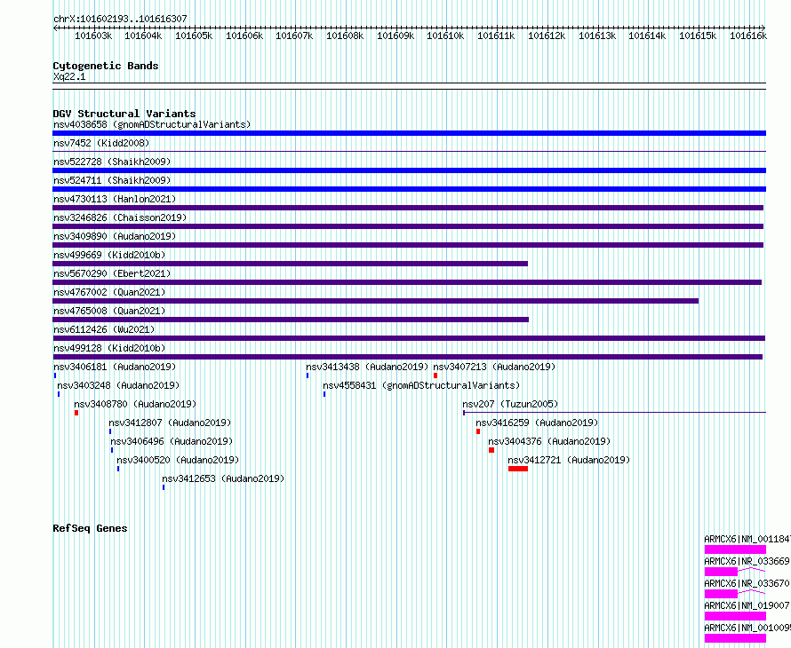Click nsv3416259 (Audano2019) label

coord(537,423)
